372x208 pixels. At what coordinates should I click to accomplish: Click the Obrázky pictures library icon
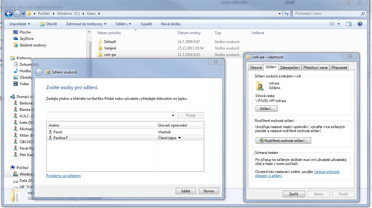click(16, 77)
